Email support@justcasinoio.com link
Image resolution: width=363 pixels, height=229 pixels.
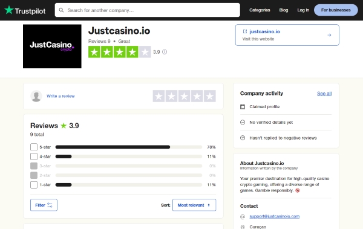coord(274,216)
